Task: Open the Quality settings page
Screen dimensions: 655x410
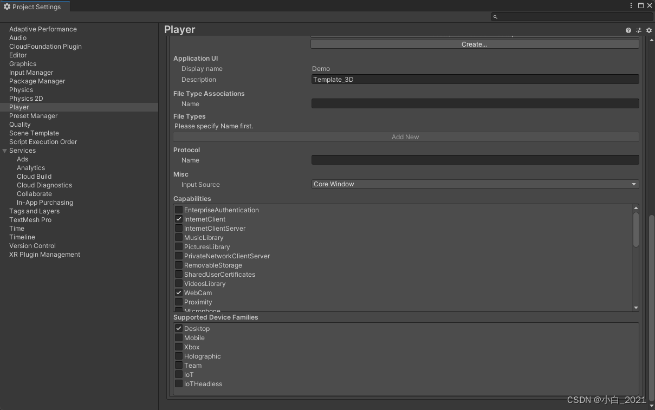Action: 20,124
